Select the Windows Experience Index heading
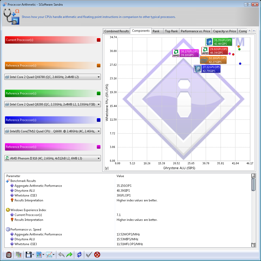The width and height of the screenshot is (261, 261). click(28, 210)
